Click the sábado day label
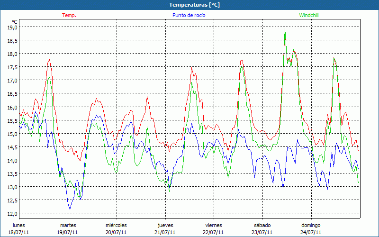The width and height of the screenshot is (379, 237). point(262,225)
